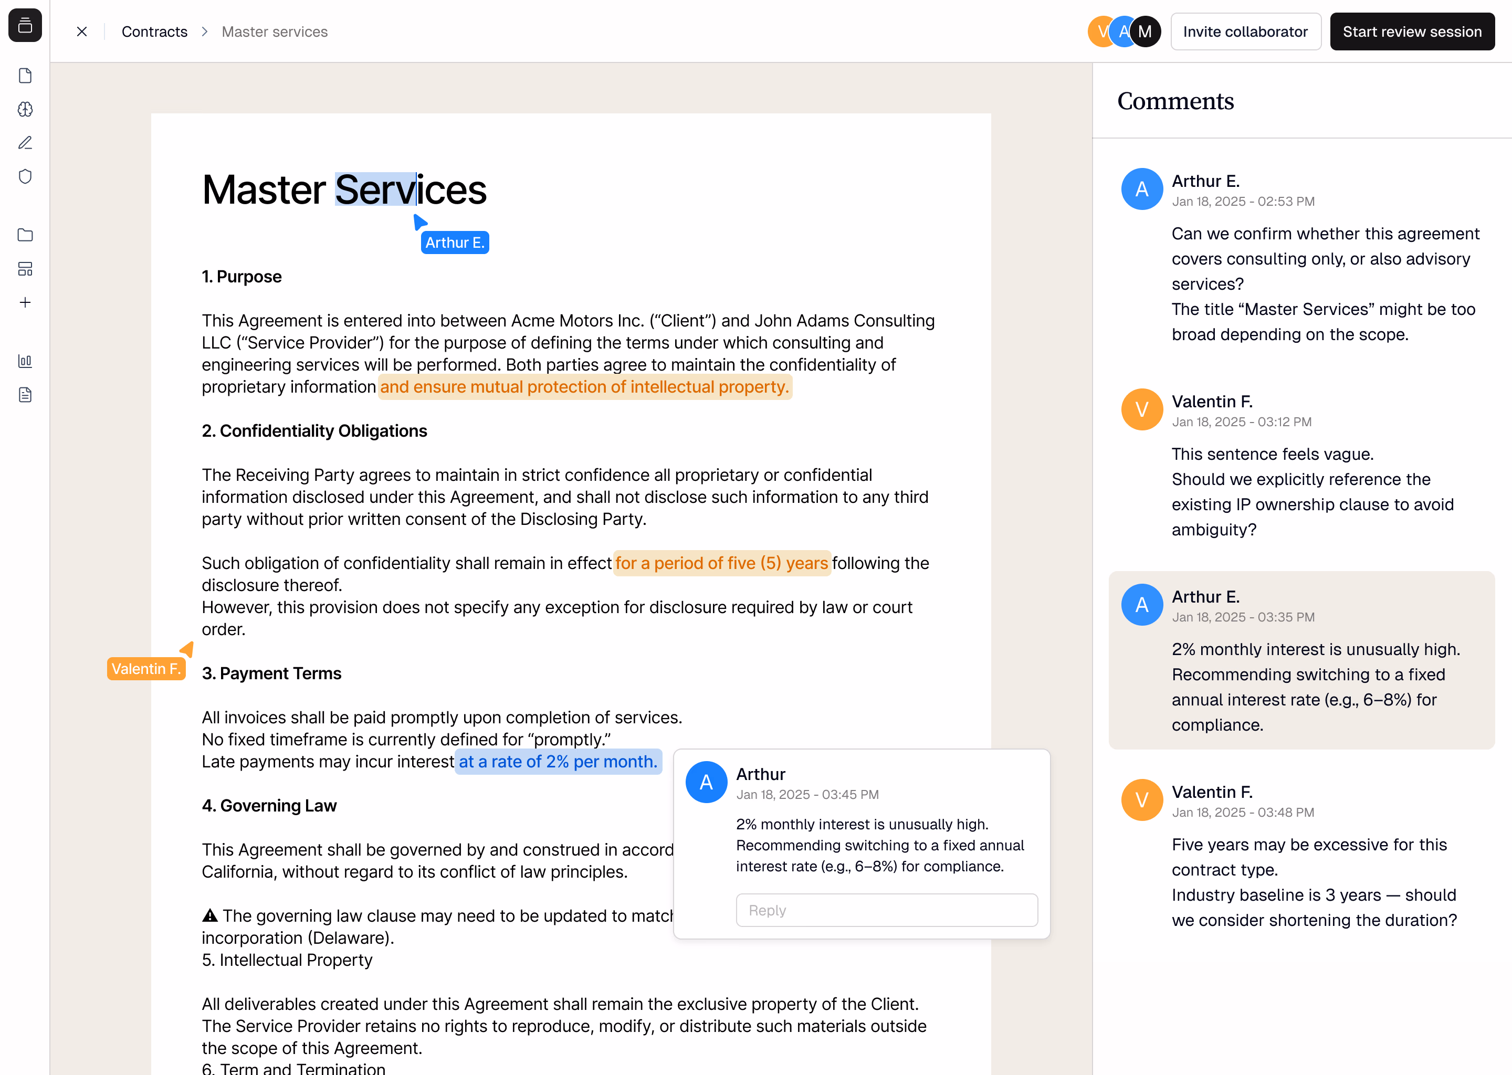Click Start review session

click(x=1412, y=32)
